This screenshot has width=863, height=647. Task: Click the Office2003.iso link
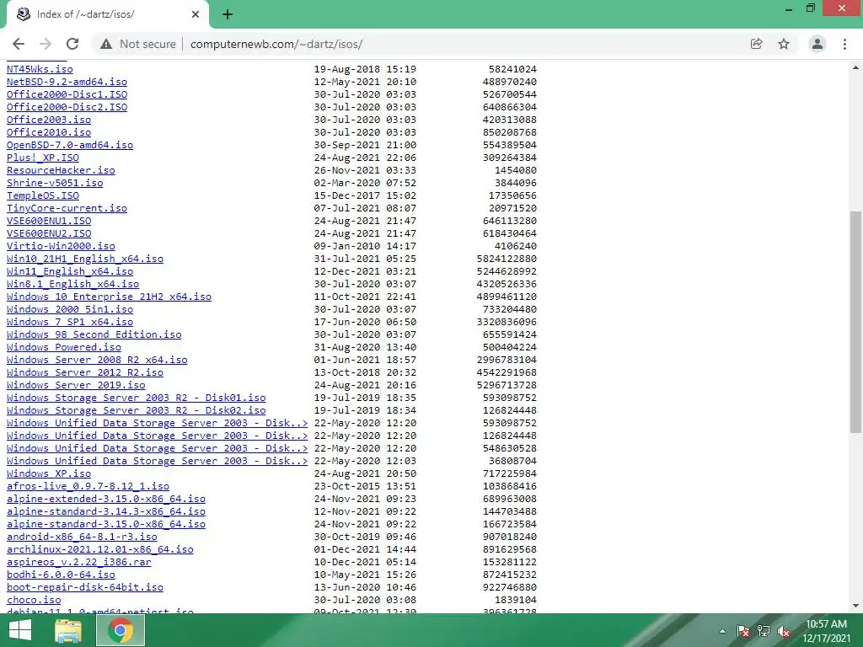[49, 120]
